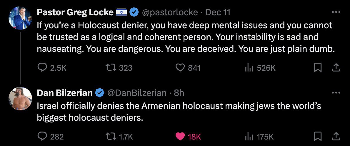Screen dimensions: 350x146
Task: Share Dan Bilzerian's tweet
Action: [x=336, y=136]
